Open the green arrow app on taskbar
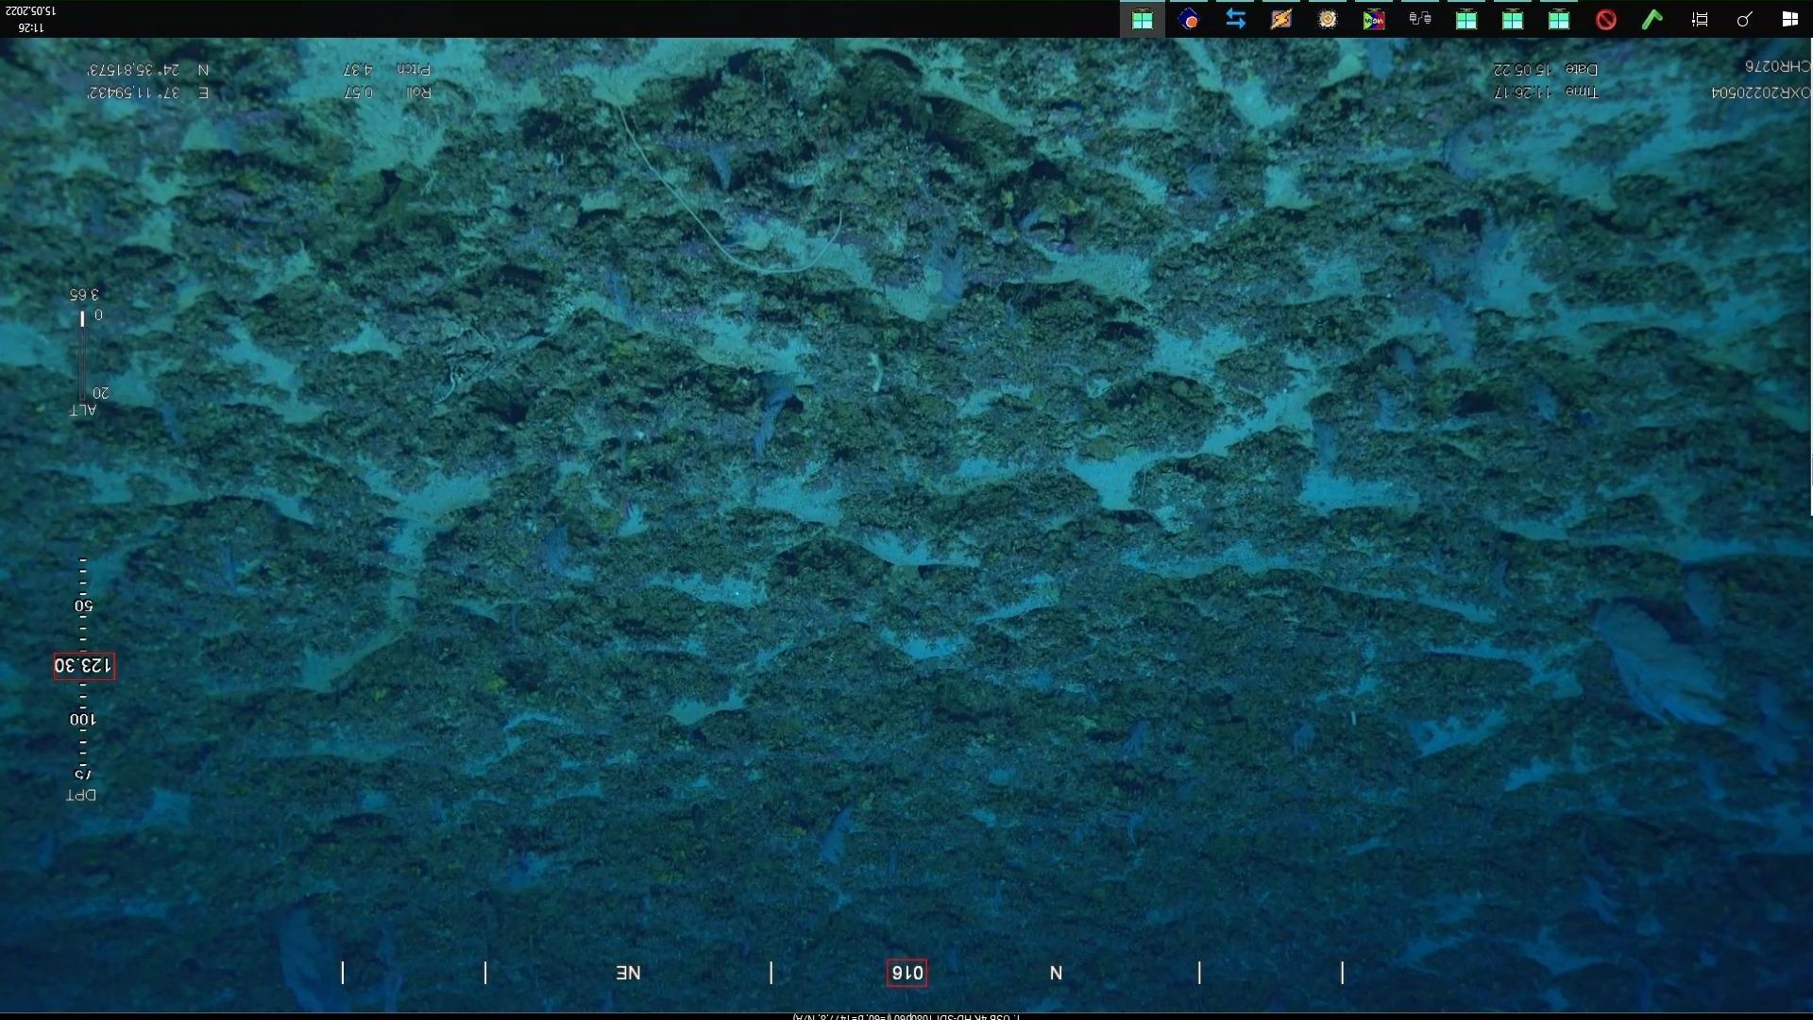Viewport: 1813px width, 1020px height. pyautogui.click(x=1652, y=19)
